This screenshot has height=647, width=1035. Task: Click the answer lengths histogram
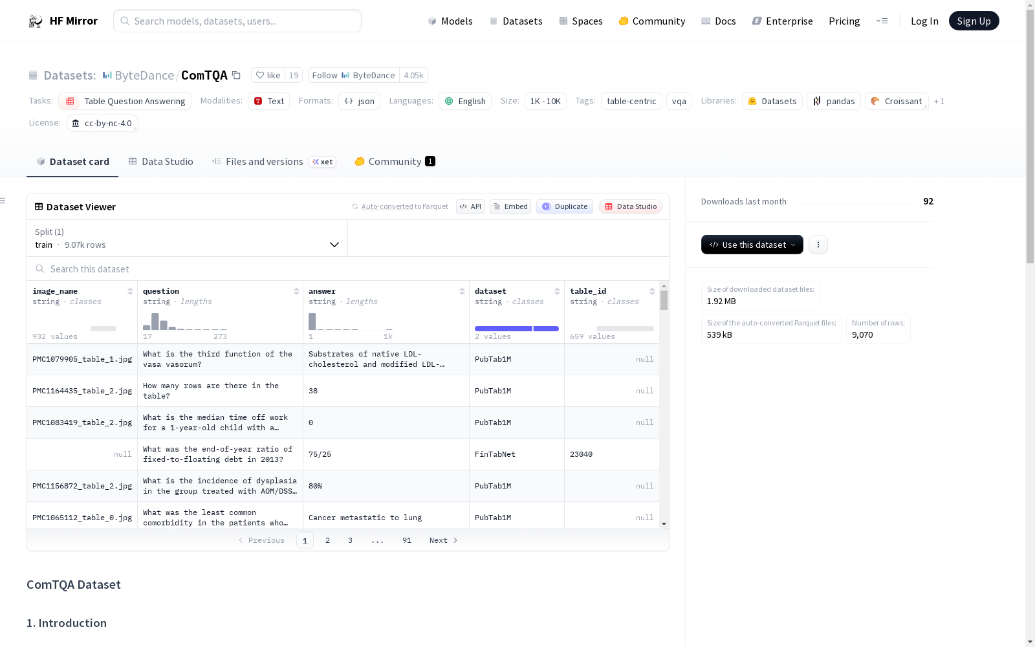pos(351,322)
